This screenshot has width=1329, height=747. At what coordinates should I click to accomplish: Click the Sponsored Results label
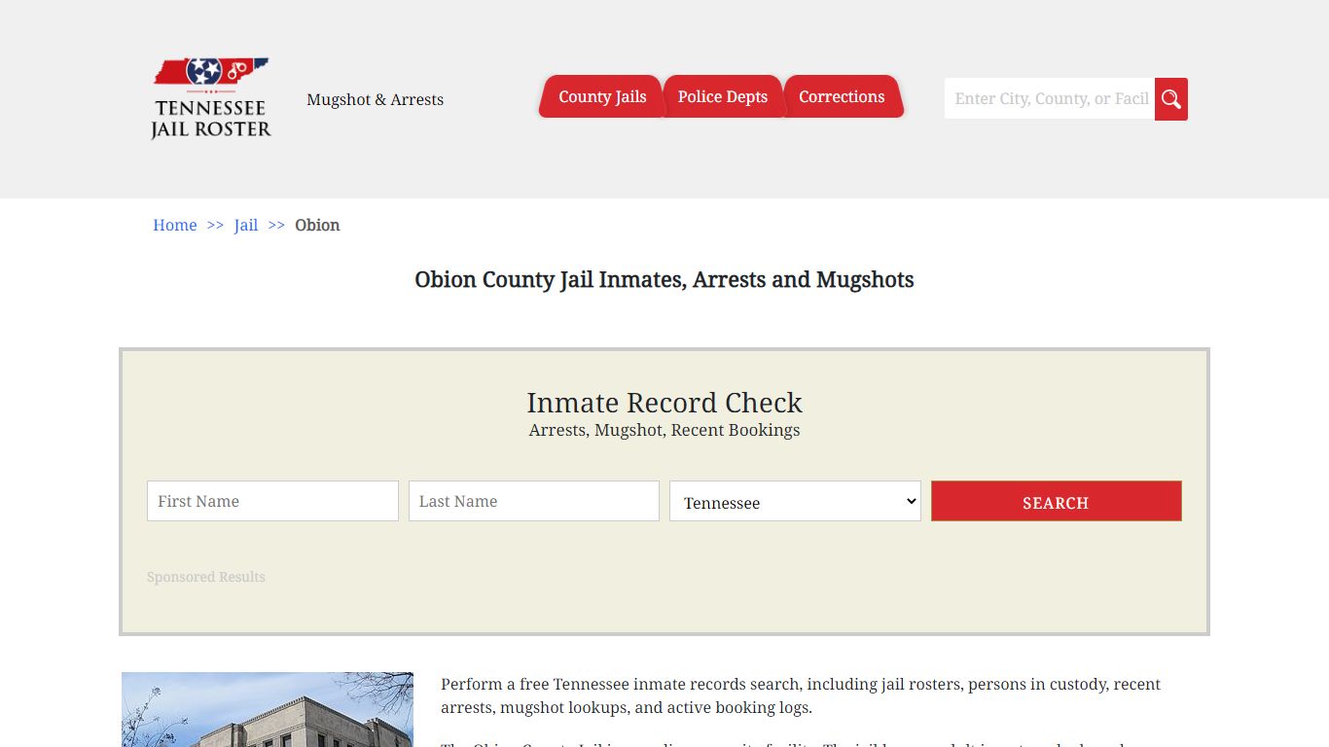pyautogui.click(x=206, y=577)
